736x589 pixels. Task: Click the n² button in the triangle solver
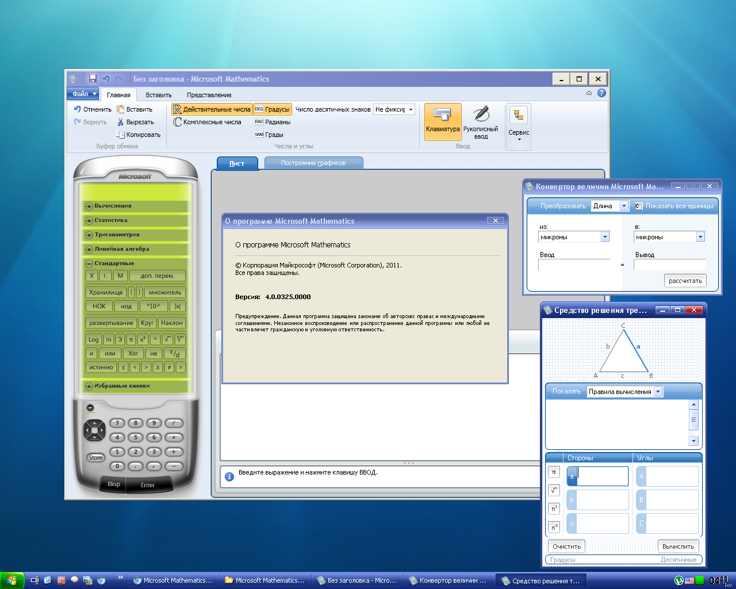coord(554,508)
